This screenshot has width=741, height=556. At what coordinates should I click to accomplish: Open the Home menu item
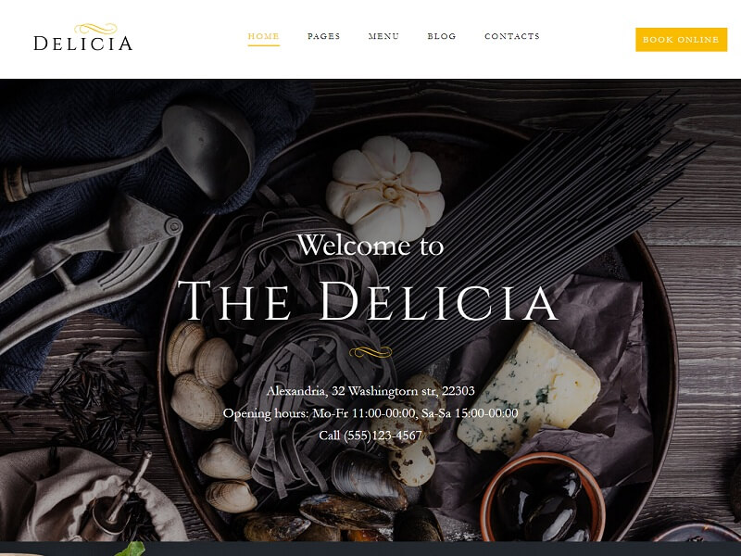(264, 36)
